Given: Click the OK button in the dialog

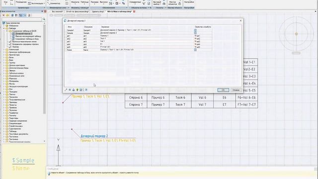Looking at the screenshot, I should coord(223,90).
